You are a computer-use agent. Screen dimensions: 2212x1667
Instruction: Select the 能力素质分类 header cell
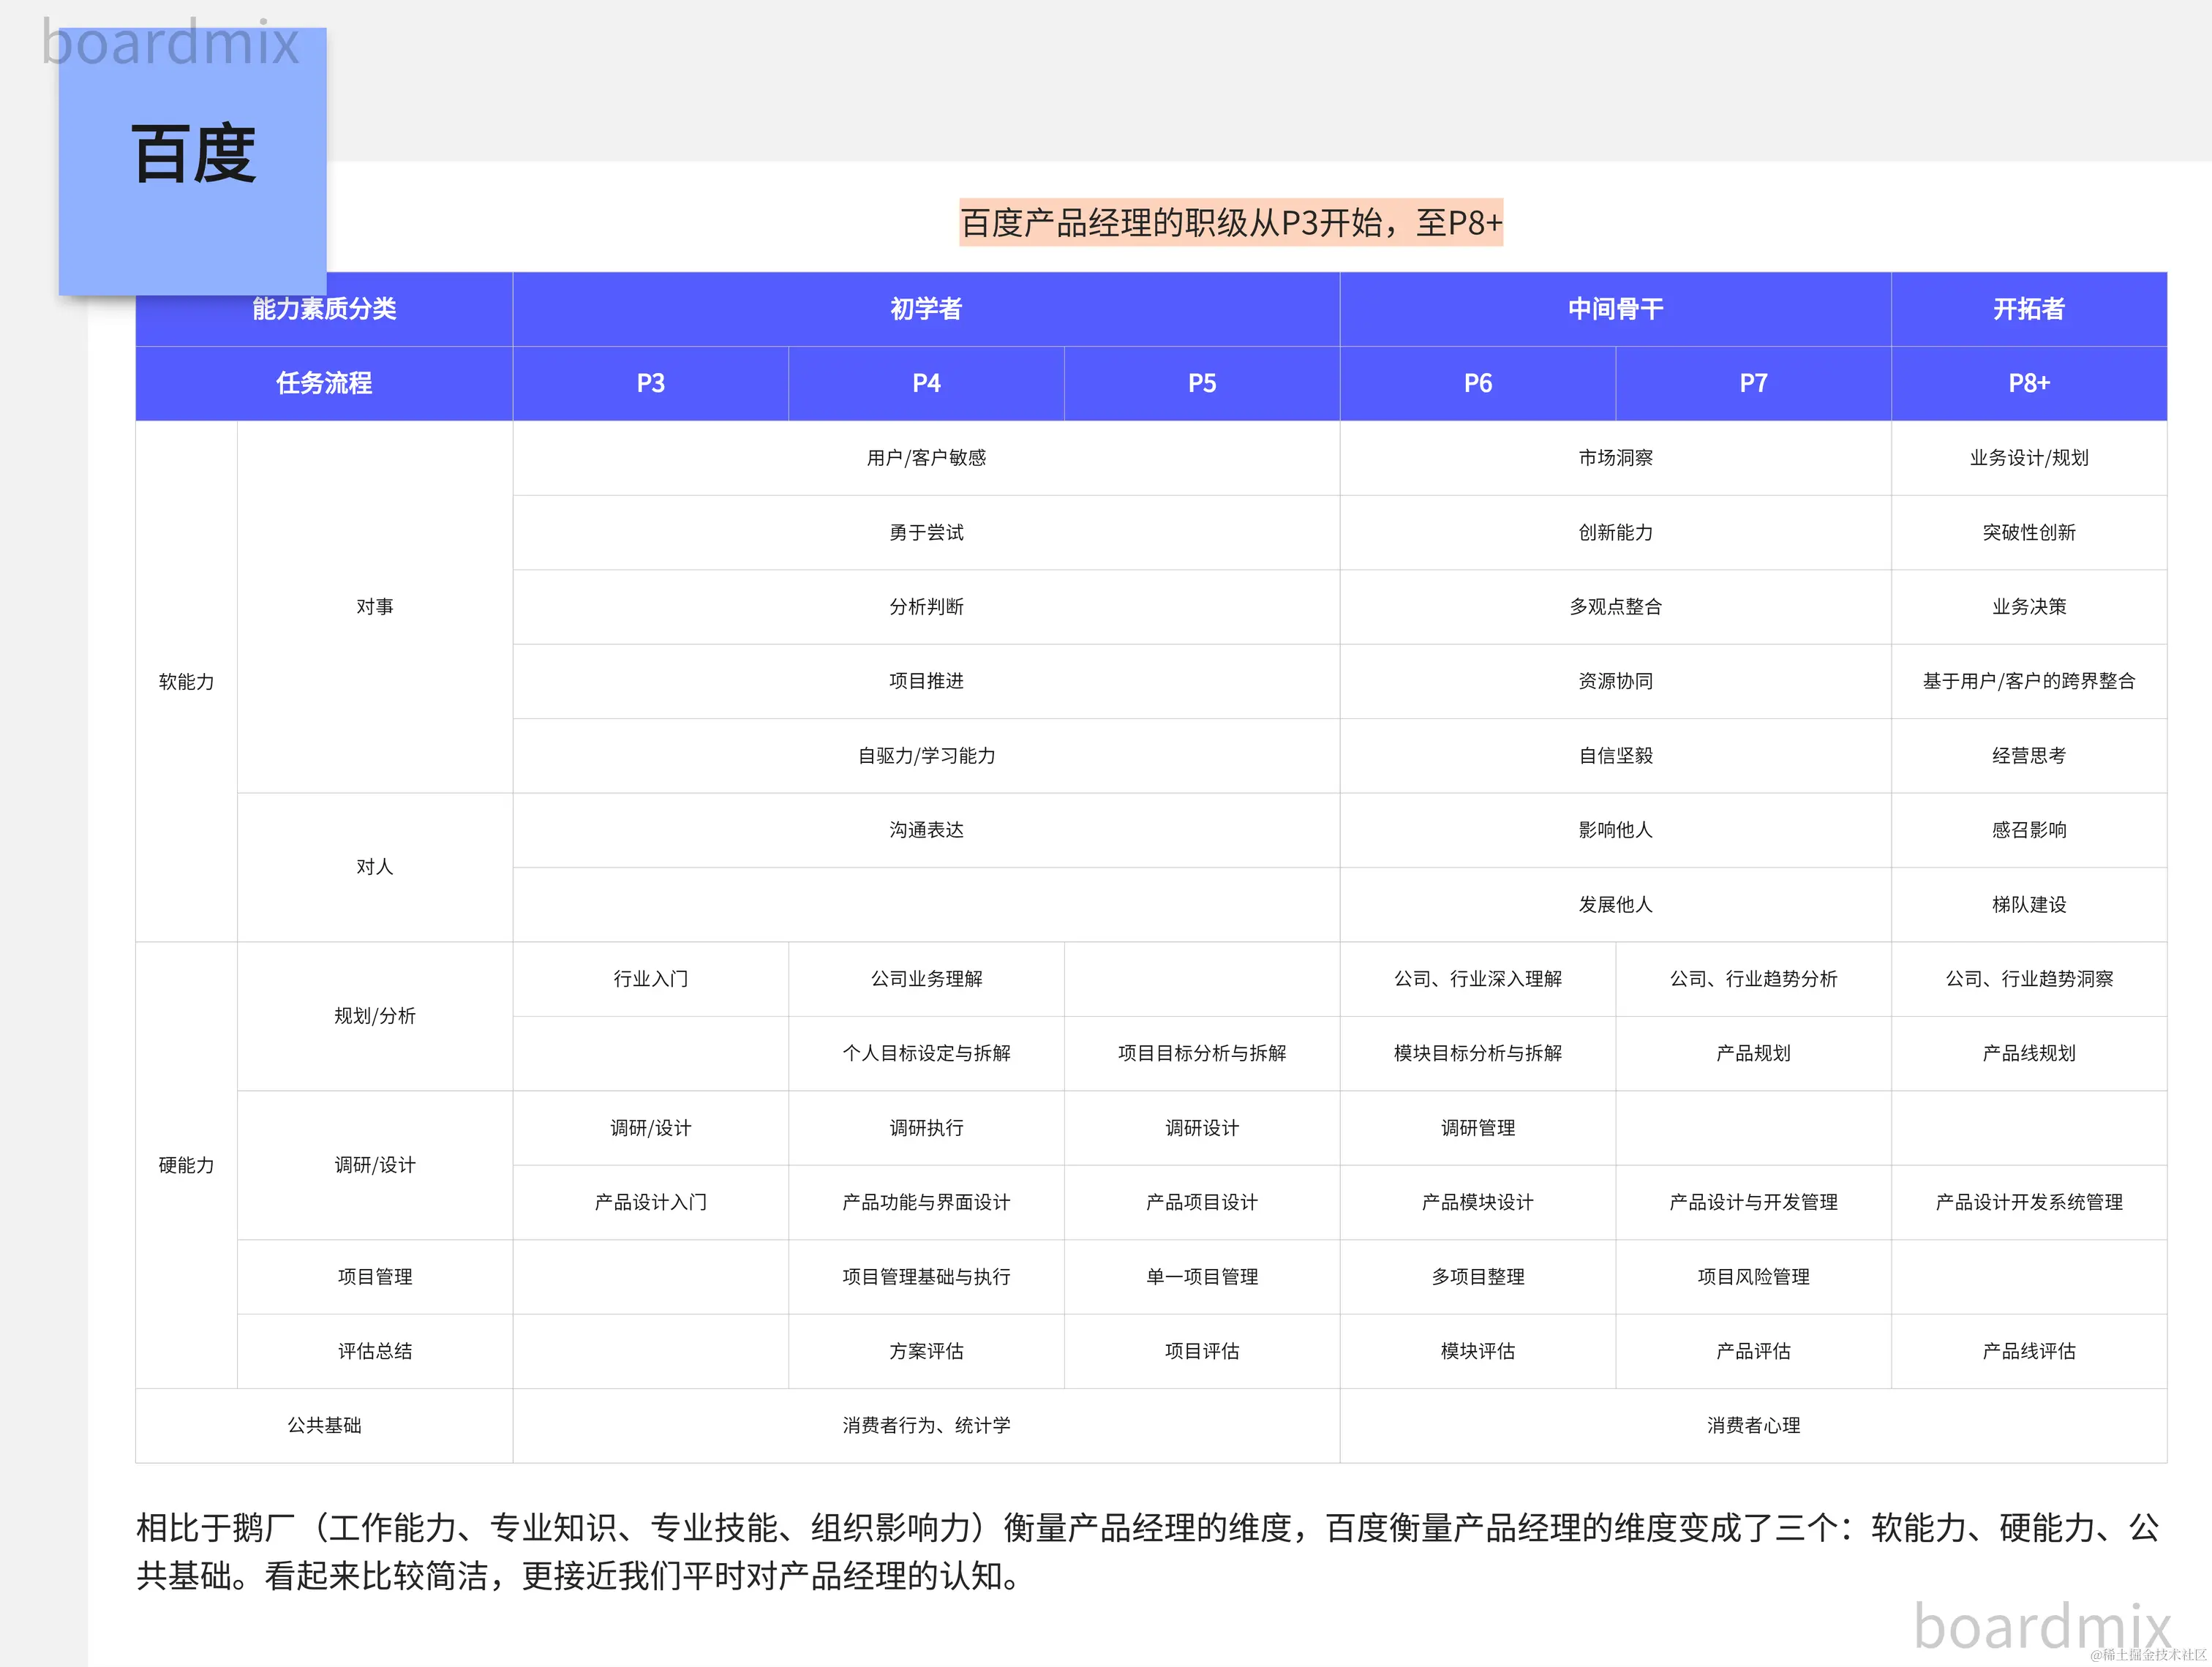point(323,309)
